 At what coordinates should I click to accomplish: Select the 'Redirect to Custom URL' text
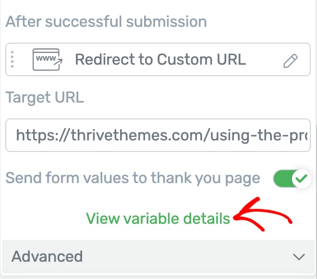point(160,59)
